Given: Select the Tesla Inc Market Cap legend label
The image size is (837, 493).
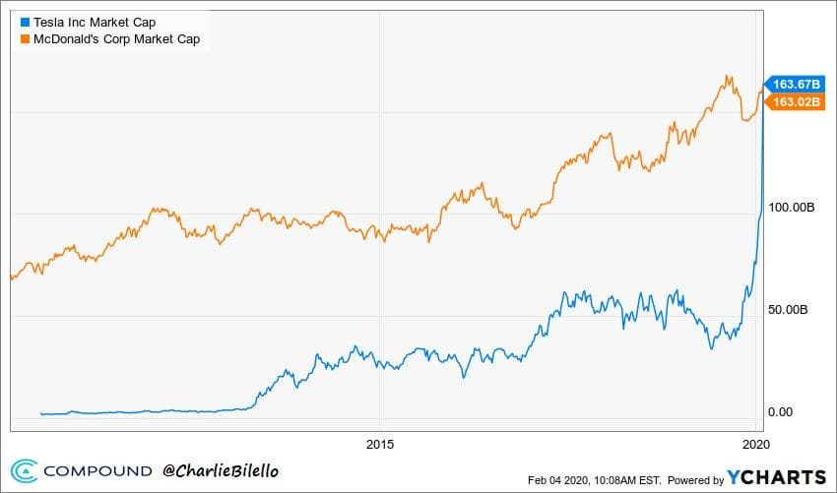Looking at the screenshot, I should click(x=95, y=20).
